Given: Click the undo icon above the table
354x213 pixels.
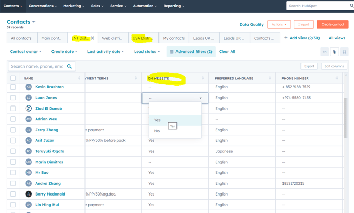Looking at the screenshot, I should coord(324,52).
